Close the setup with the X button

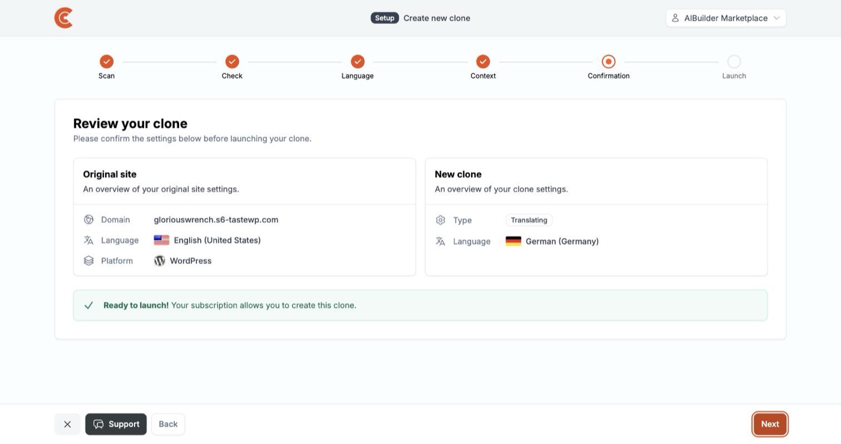pos(67,424)
